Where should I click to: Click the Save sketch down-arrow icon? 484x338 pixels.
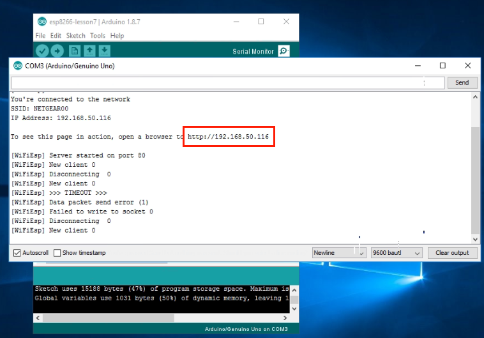(x=105, y=50)
